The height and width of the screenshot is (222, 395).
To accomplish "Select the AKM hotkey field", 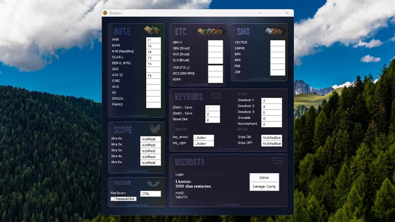I will 154,40.
